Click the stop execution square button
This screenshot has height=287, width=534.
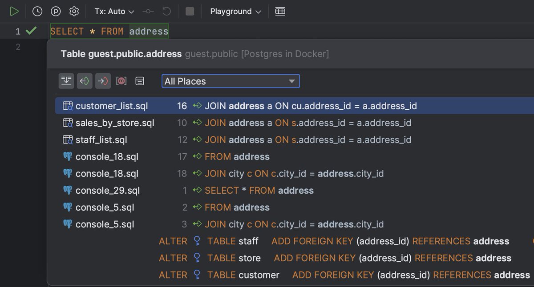point(190,12)
